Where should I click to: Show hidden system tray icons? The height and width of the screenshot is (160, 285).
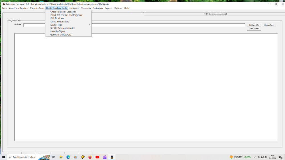point(255,157)
